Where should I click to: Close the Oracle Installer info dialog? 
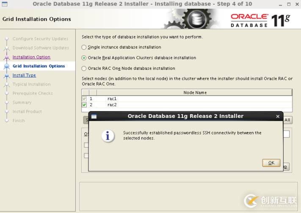point(278,116)
